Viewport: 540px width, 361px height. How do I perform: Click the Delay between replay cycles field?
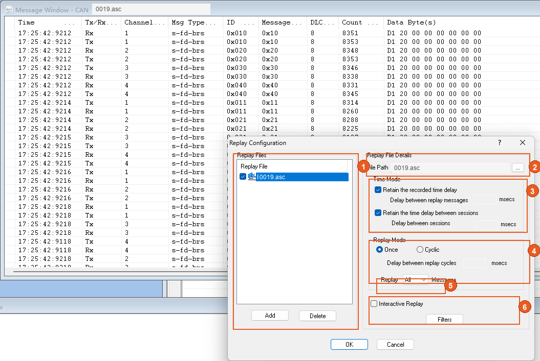(474, 263)
